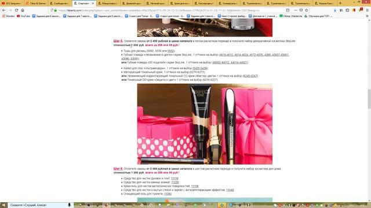Viewport: 371px width, 208px height.
Task: Open metal surface cream code 11158
Action: click(x=195, y=186)
